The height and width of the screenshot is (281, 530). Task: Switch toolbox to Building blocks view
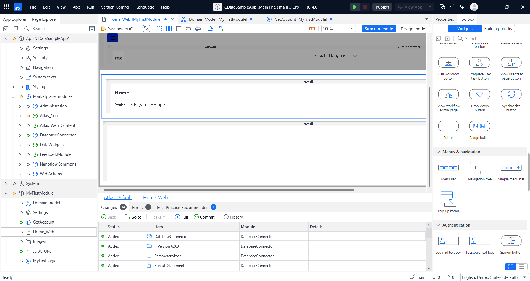pyautogui.click(x=498, y=29)
